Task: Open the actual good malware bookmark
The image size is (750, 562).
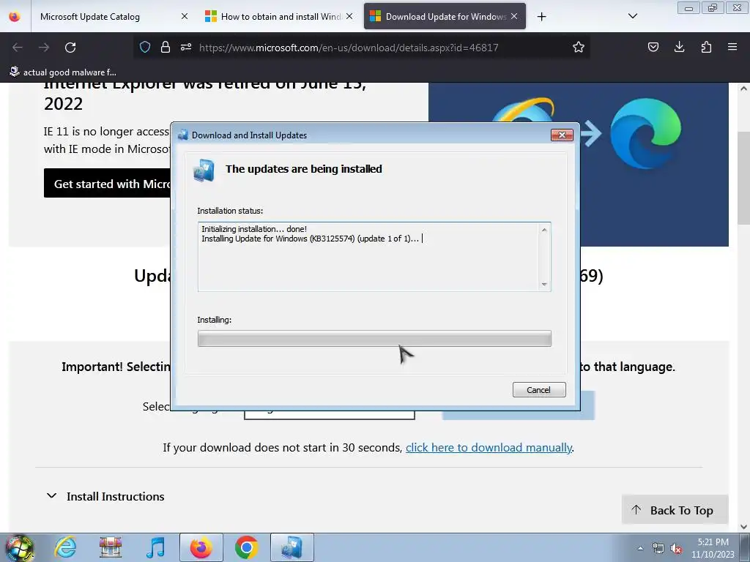Action: pos(63,72)
